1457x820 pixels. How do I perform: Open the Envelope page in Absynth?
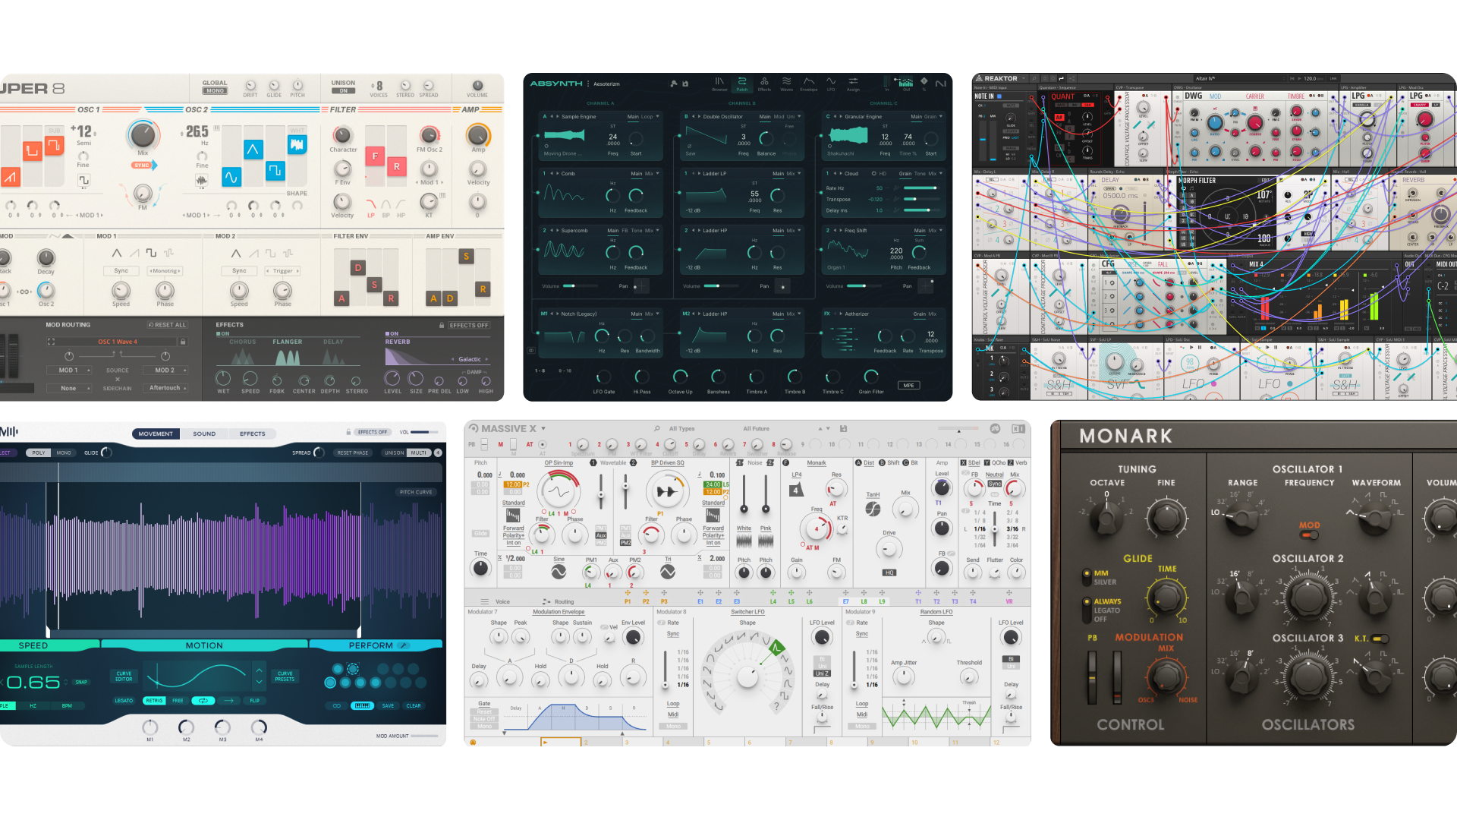tap(809, 84)
